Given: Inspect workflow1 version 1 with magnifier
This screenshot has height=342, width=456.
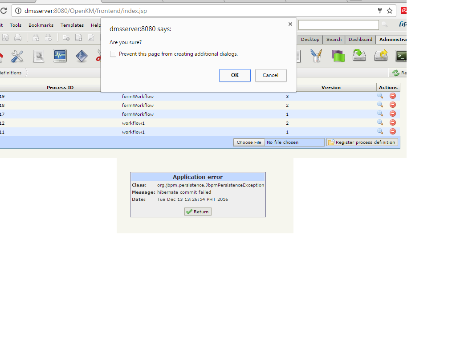Looking at the screenshot, I should pos(380,131).
